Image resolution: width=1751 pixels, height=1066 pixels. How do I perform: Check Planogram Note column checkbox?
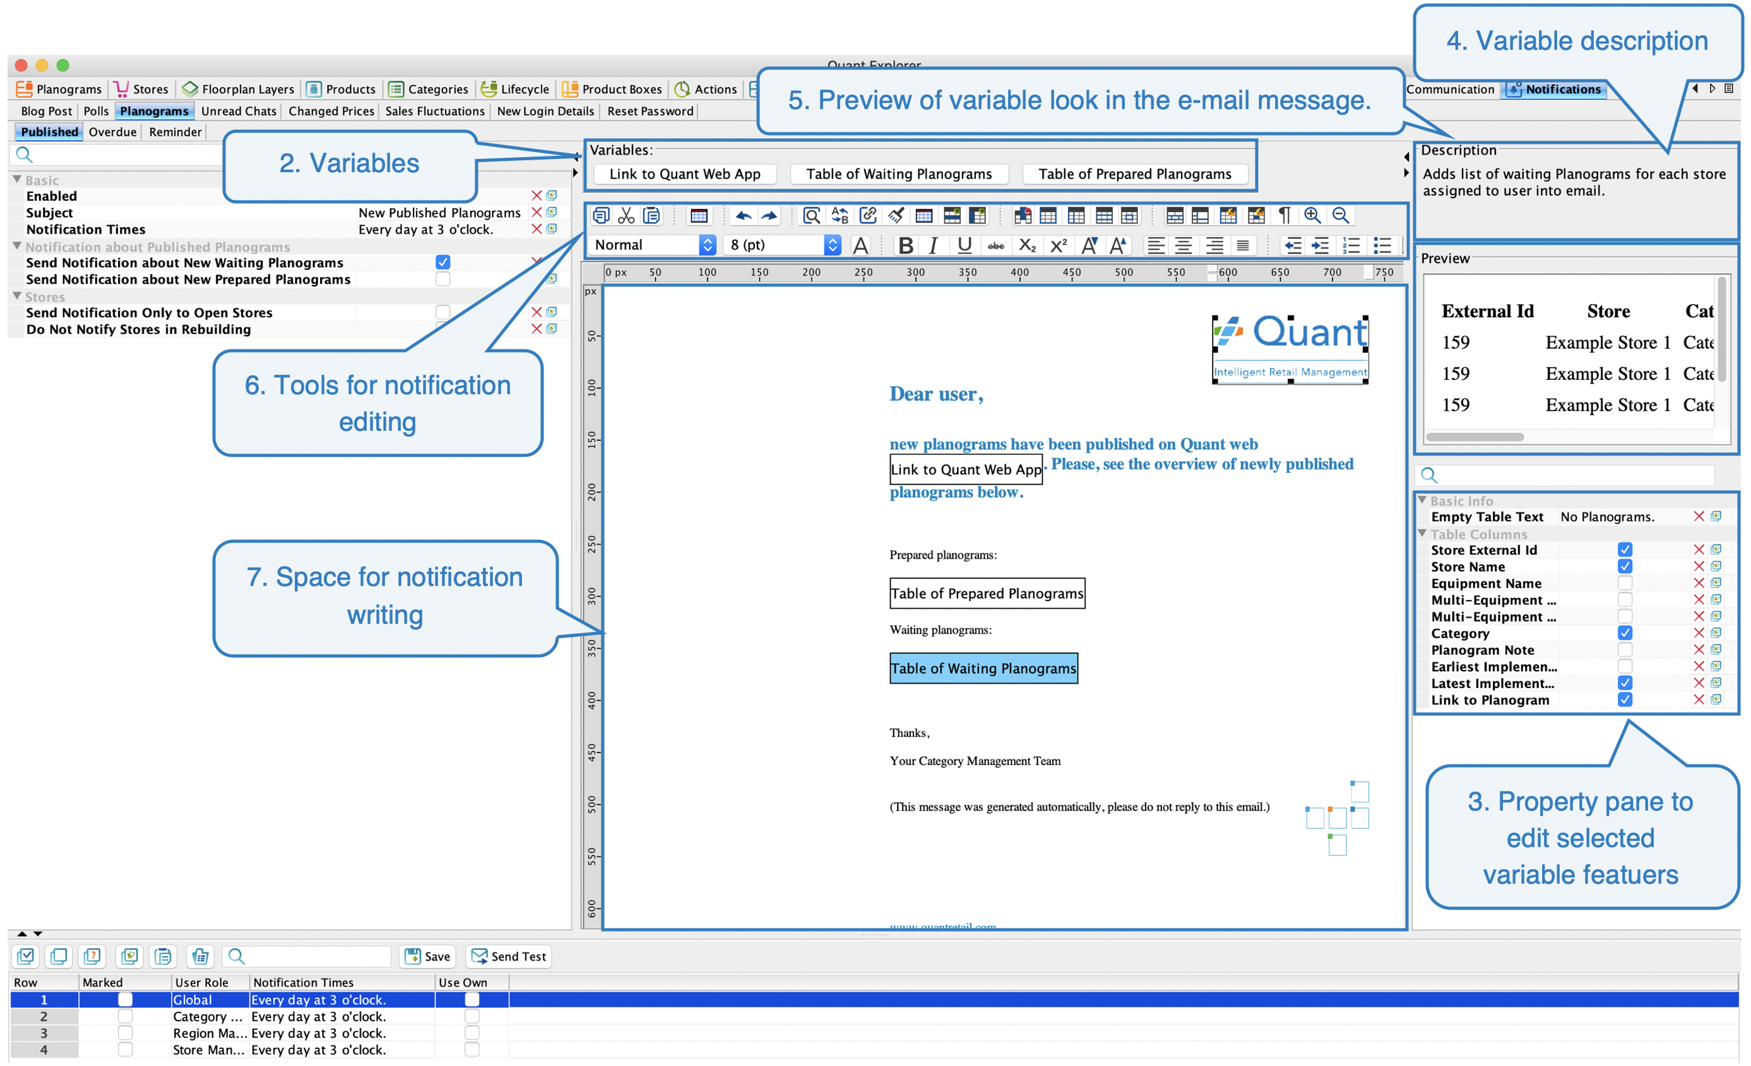(x=1625, y=650)
